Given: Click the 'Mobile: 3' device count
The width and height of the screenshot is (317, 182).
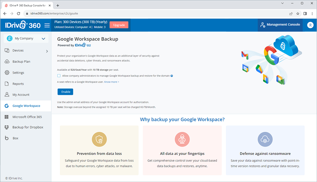Looking at the screenshot, I should click(x=100, y=27).
